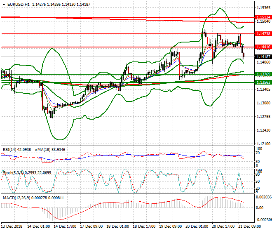Select the MACD 0.002036 scale value
272x231 pixels.
click(x=264, y=197)
